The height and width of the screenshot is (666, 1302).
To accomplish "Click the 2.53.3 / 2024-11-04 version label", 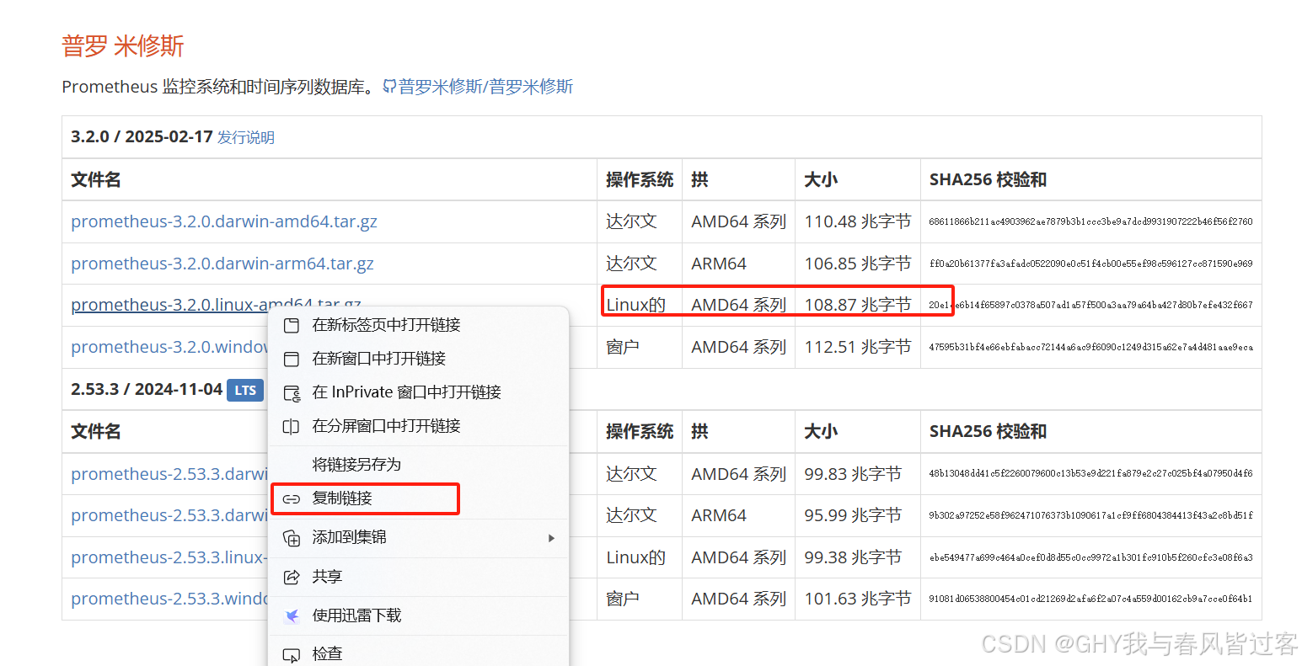I will click(147, 389).
